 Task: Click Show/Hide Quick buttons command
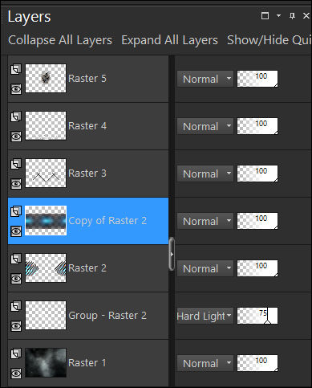[x=269, y=40]
